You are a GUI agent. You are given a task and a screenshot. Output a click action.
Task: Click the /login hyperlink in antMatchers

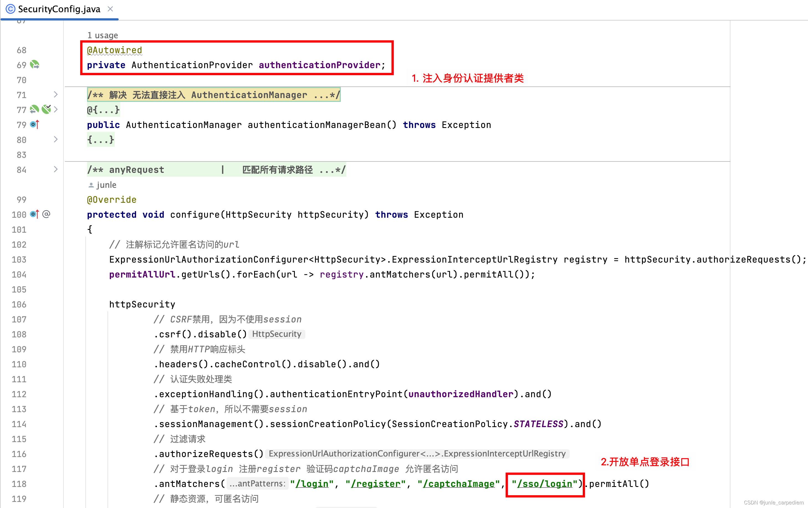312,484
